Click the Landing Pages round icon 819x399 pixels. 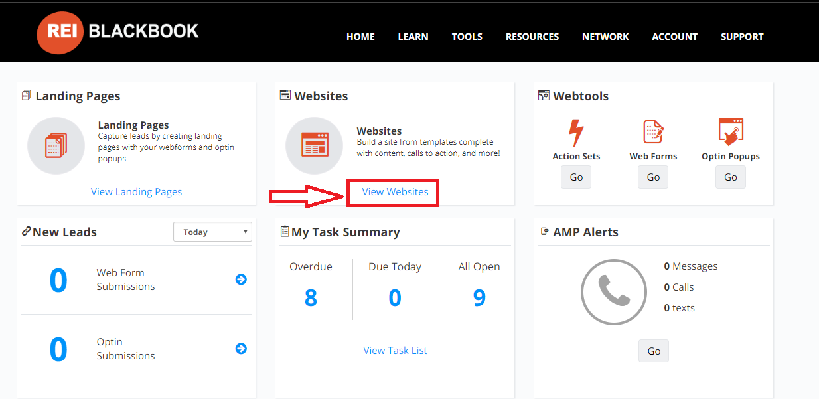[56, 145]
